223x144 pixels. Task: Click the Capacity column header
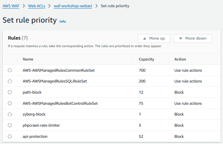pyautogui.click(x=146, y=59)
